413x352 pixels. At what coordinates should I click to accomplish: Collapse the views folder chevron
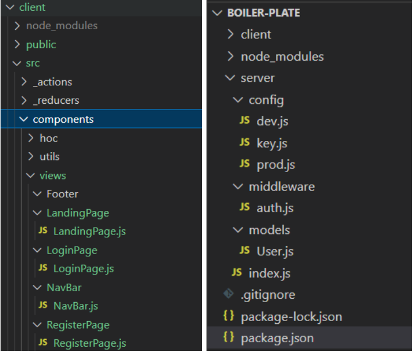[x=30, y=175]
